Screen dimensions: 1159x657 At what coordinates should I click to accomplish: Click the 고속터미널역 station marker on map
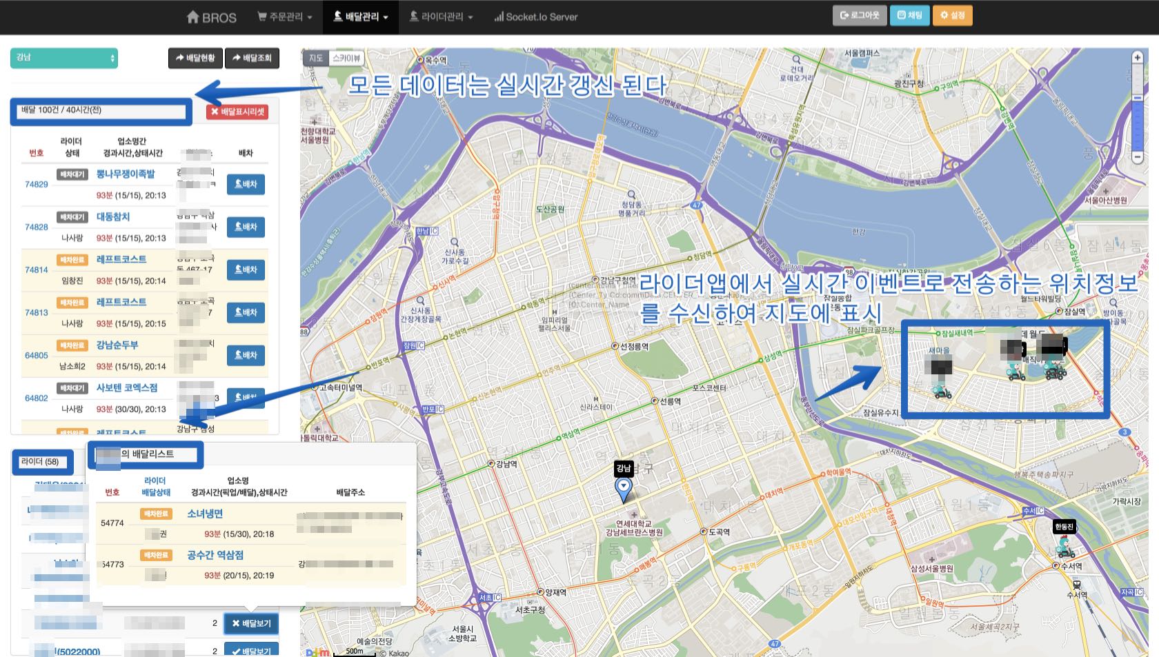(x=315, y=387)
